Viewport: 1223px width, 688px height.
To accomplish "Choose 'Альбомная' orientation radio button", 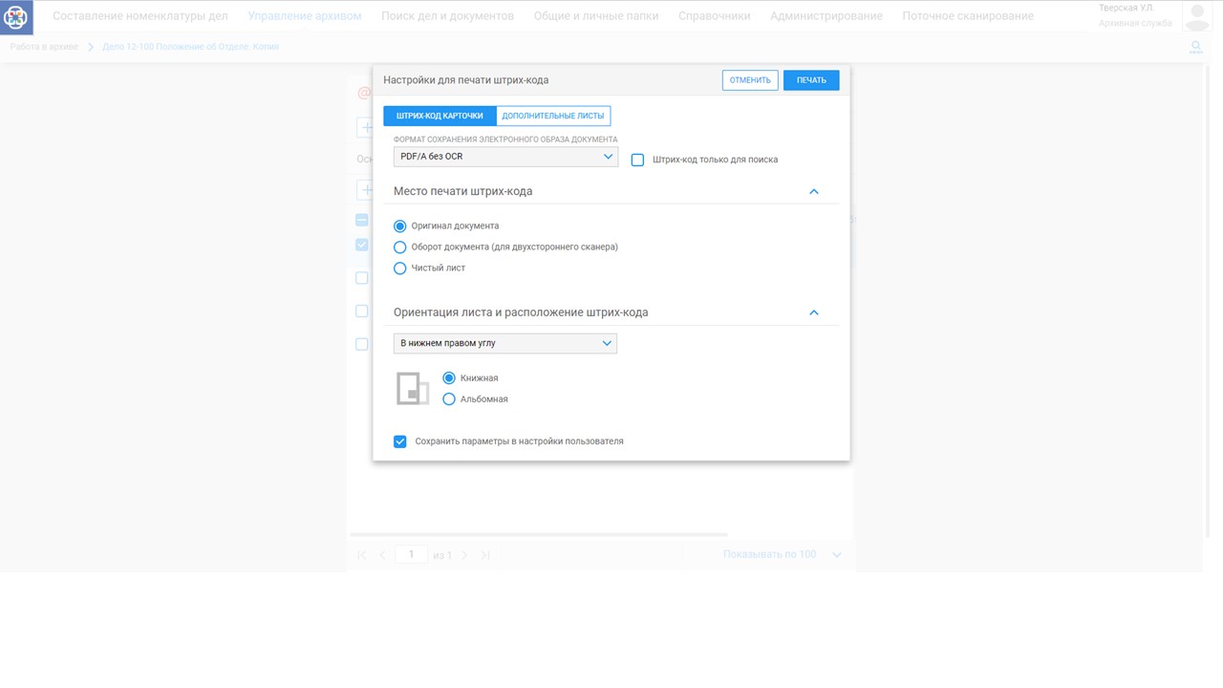I will (449, 399).
